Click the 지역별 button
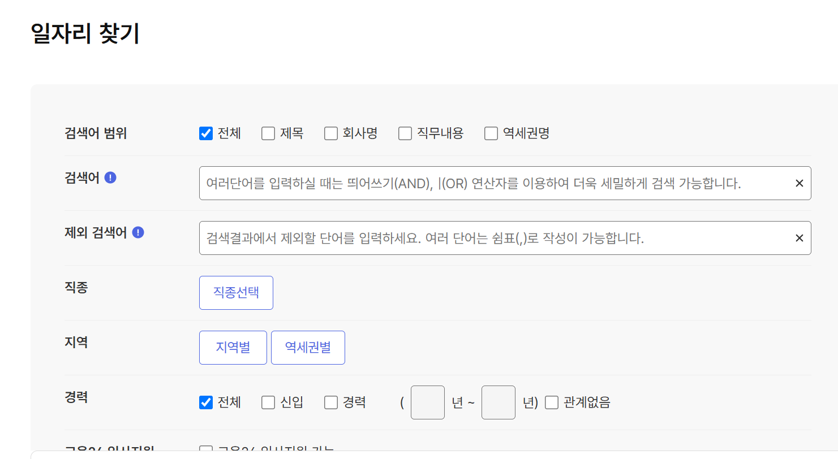The height and width of the screenshot is (459, 838). click(233, 347)
